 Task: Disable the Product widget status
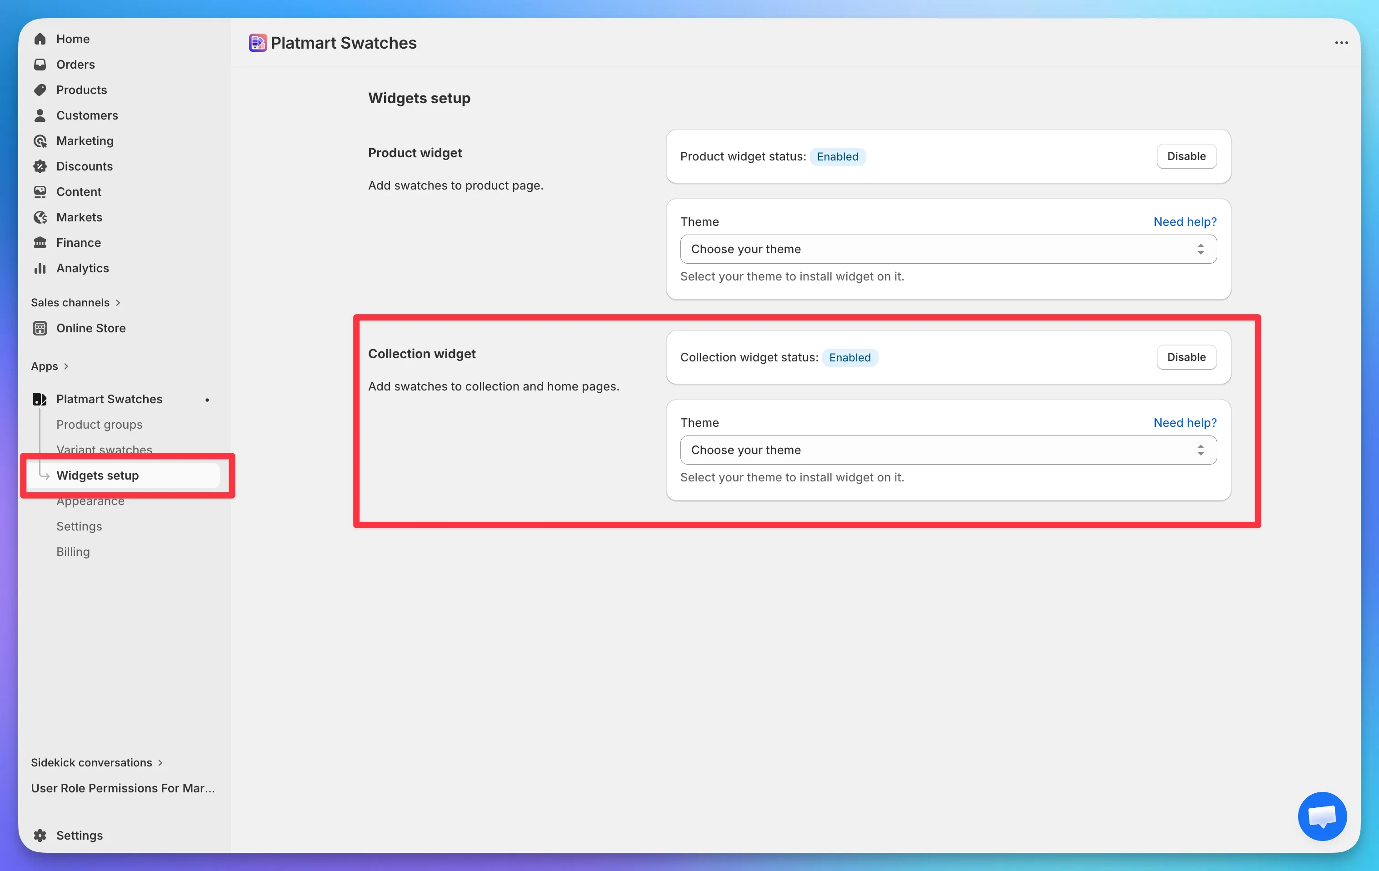(1186, 156)
